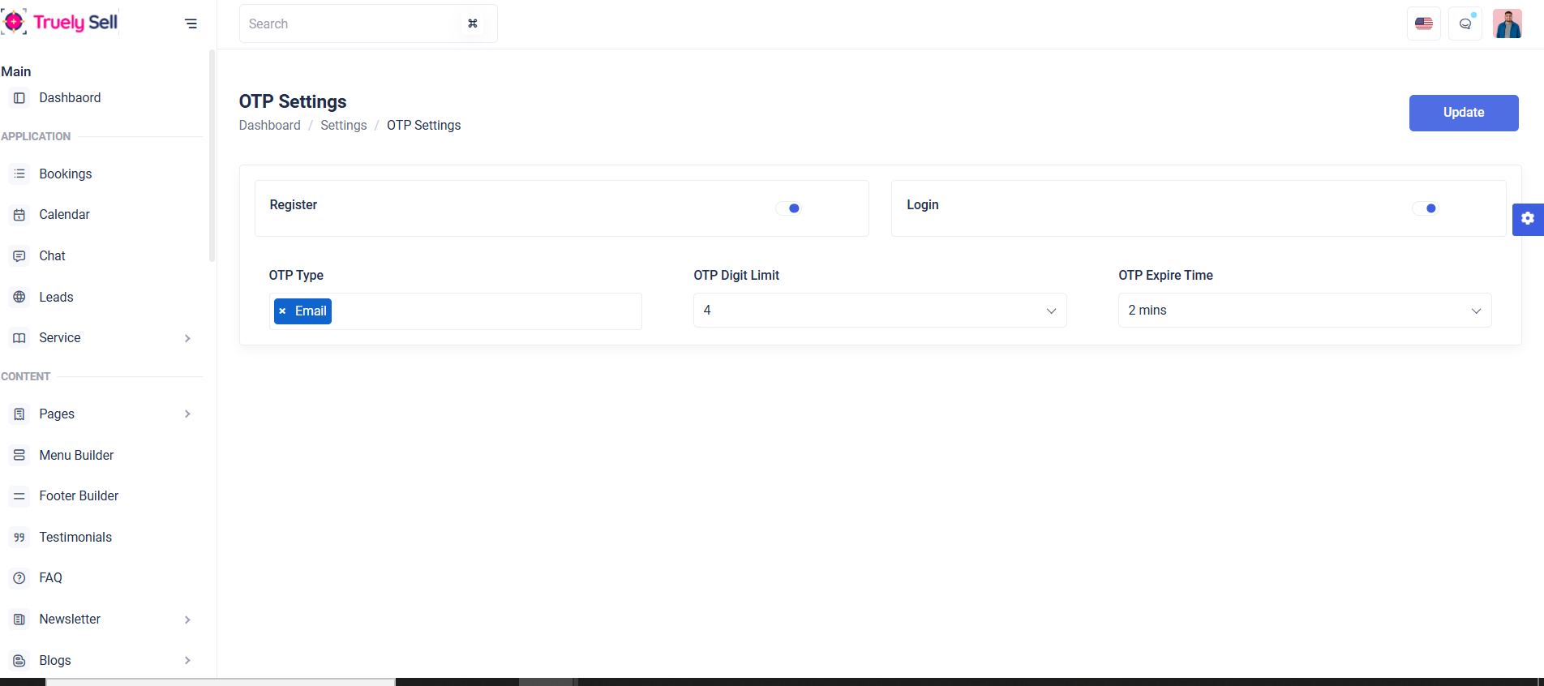Collapse sidebar using hamburger menu icon
The image size is (1544, 686).
click(191, 24)
